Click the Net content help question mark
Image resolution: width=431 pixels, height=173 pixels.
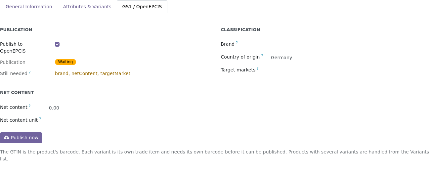tap(29, 106)
